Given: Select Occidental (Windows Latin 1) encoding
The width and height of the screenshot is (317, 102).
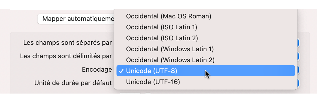Looking at the screenshot, I should (x=170, y=49).
